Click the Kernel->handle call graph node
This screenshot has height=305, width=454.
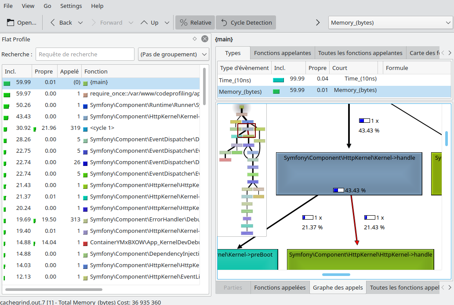[349, 174]
